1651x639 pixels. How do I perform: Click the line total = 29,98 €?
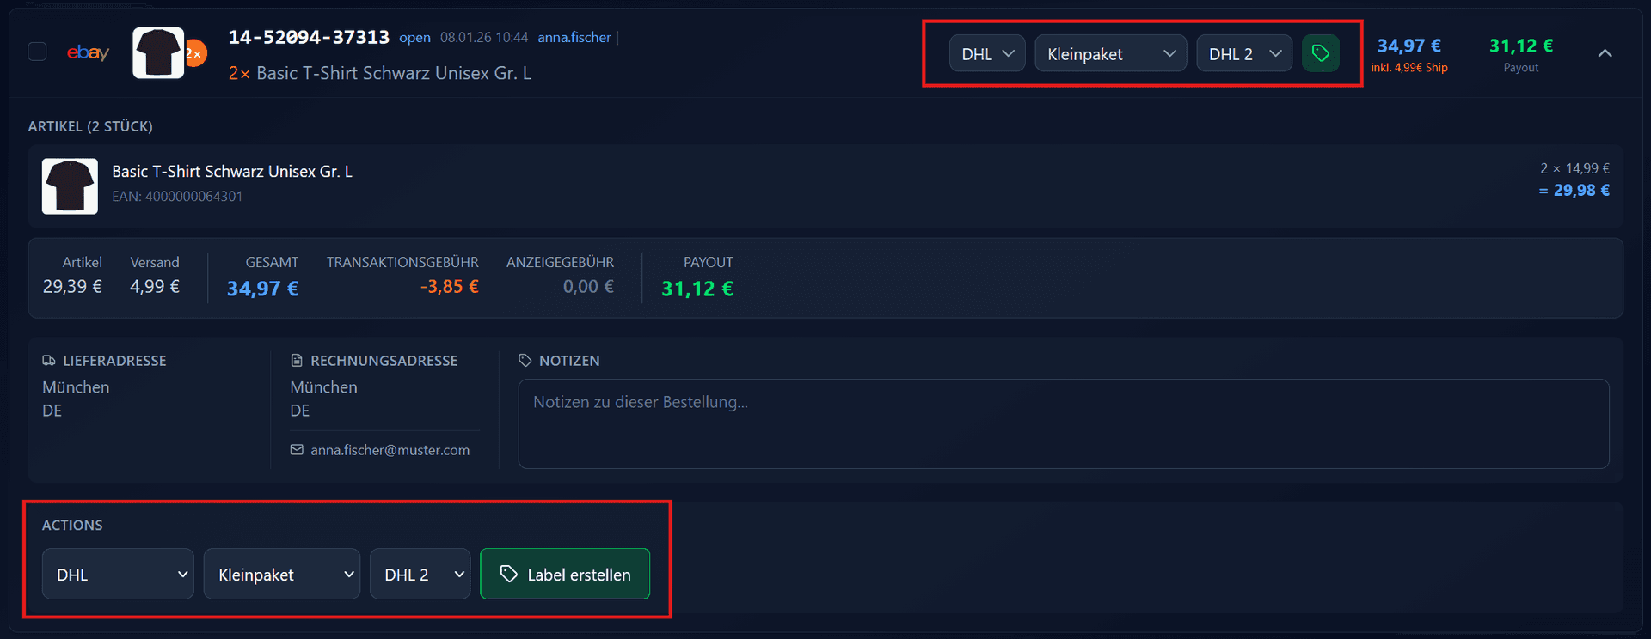1574,190
